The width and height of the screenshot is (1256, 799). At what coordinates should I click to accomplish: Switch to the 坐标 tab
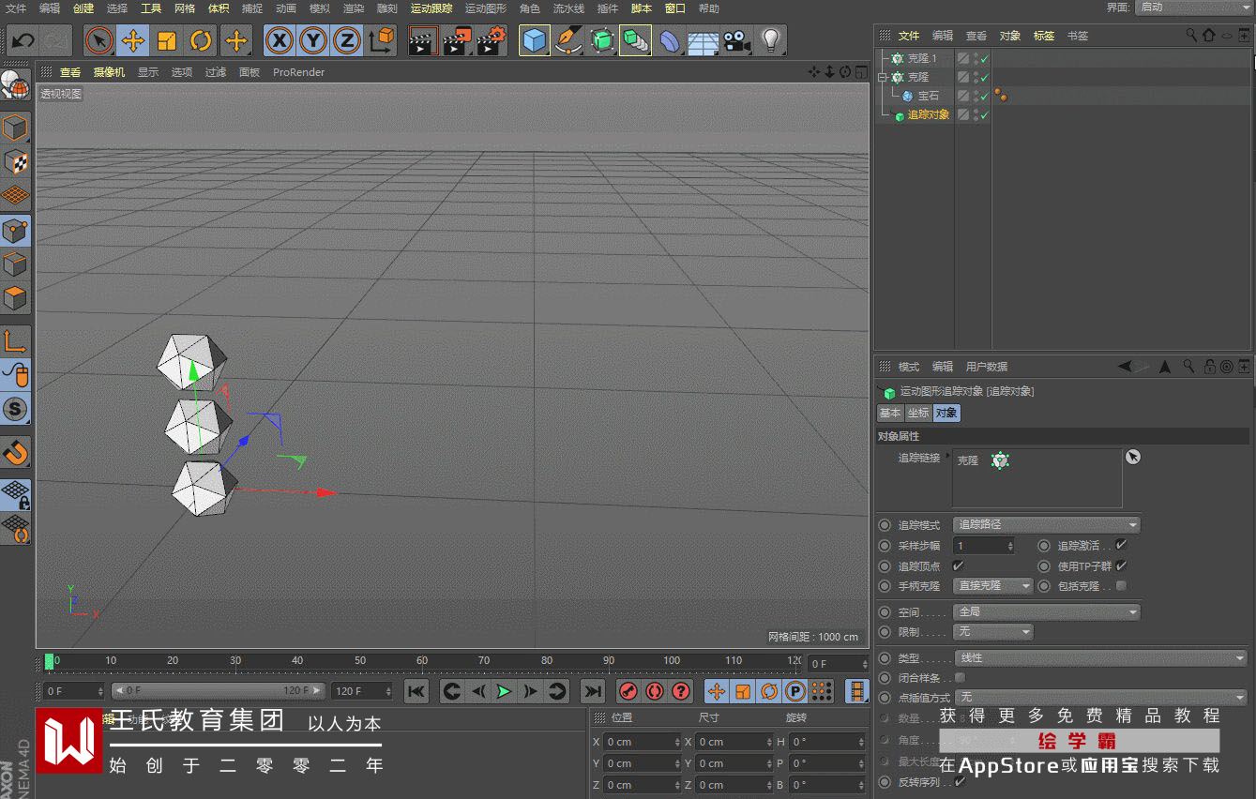917,413
